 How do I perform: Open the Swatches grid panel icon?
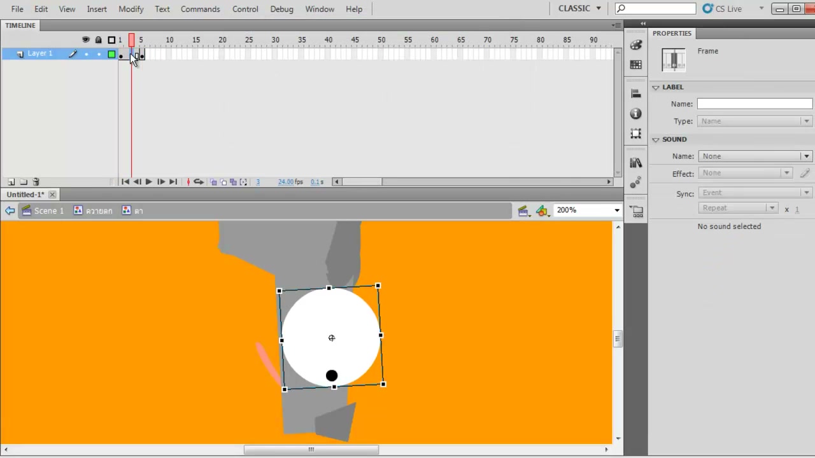(x=635, y=65)
